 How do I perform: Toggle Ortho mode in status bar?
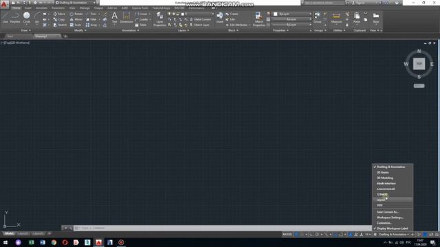coord(311,235)
